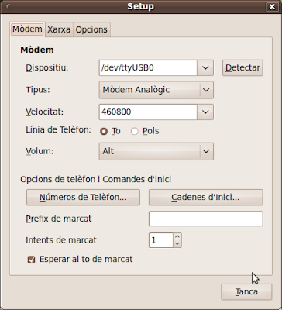Click the Intents de marcat number field
Image resolution: width=282 pixels, height=310 pixels.
point(161,240)
